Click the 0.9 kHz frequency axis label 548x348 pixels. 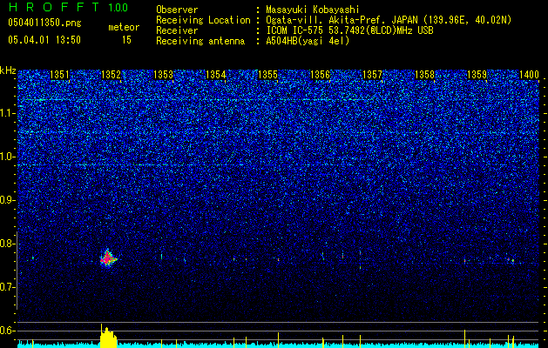coord(8,200)
